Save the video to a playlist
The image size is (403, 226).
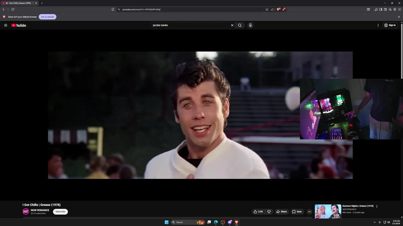click(x=297, y=212)
